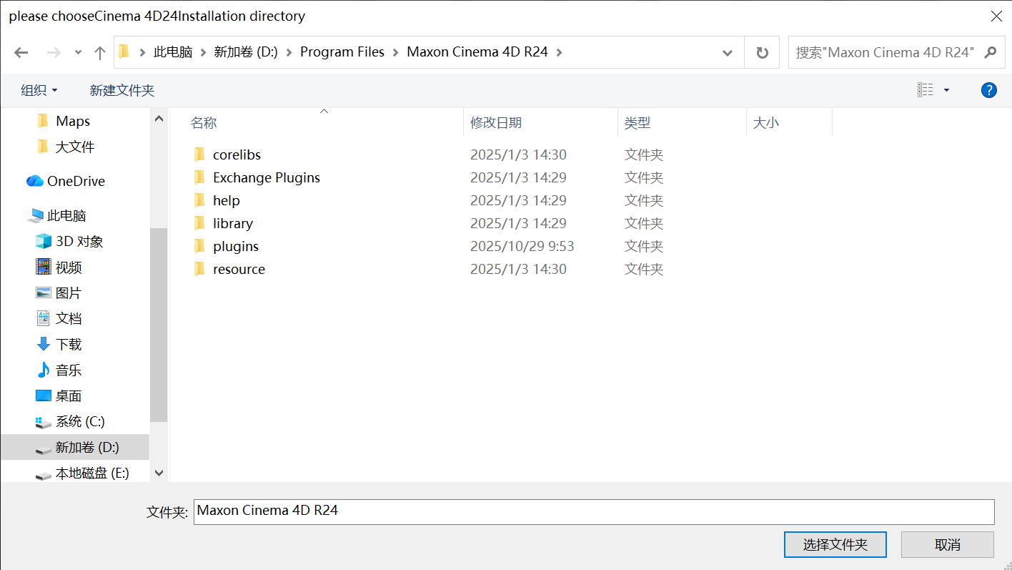1012x570 pixels.
Task: Refresh the current folder listing
Action: tap(763, 52)
